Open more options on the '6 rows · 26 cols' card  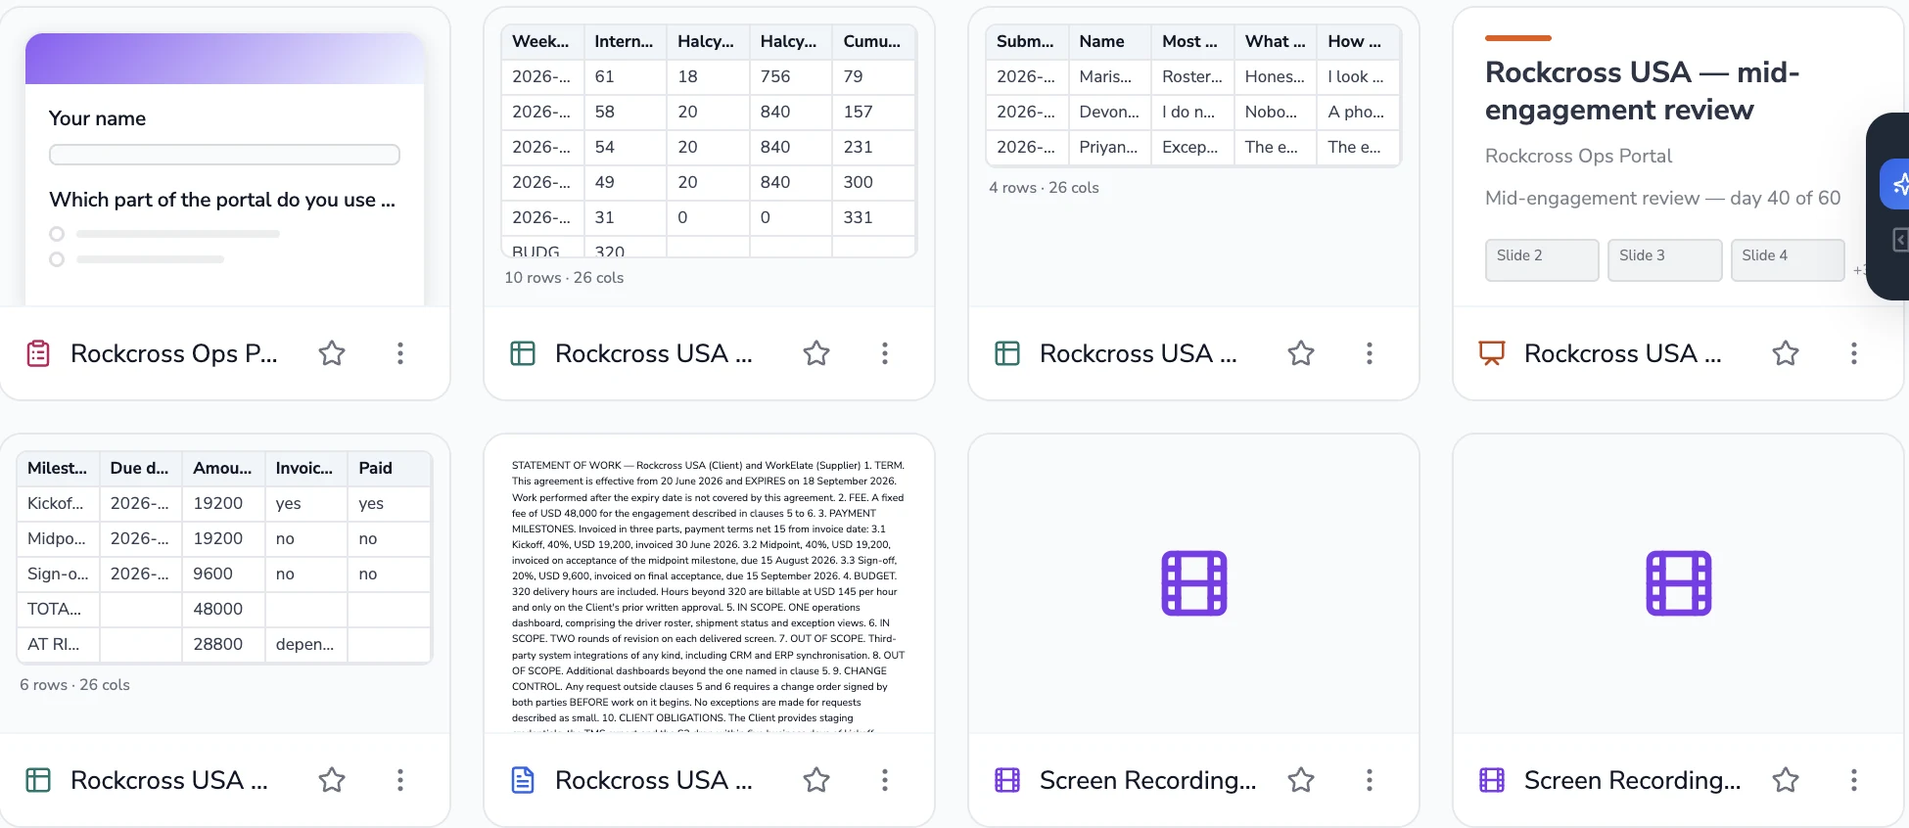(400, 780)
